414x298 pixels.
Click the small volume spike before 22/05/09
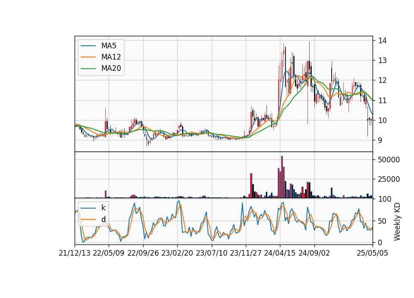tap(106, 194)
